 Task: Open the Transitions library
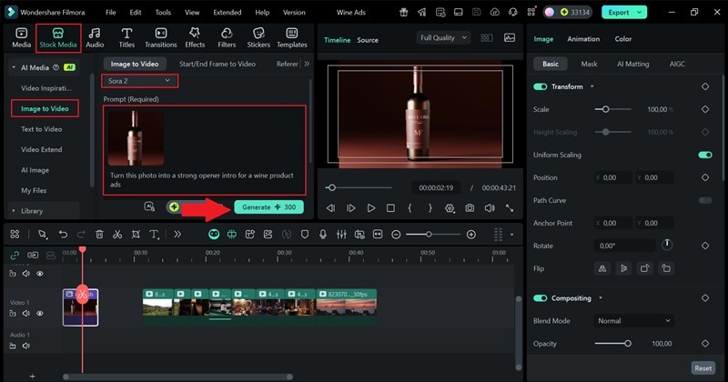(x=161, y=37)
